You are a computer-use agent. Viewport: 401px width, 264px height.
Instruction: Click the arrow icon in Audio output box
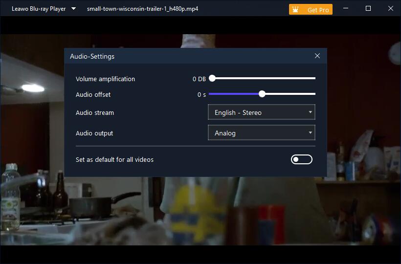310,133
